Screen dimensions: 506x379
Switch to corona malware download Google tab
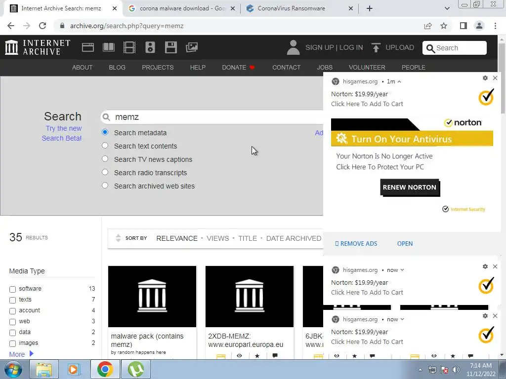(x=181, y=8)
